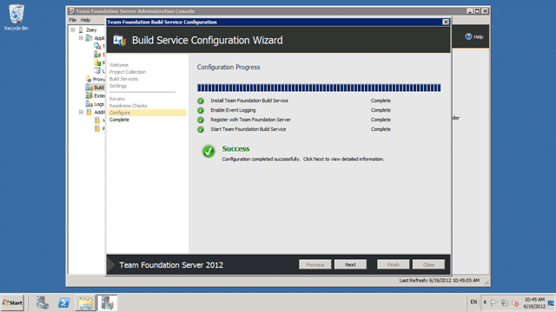Screen dimensions: 556x312
Task: Click 'Start Team Foundation Build Service' text
Action: pos(248,129)
